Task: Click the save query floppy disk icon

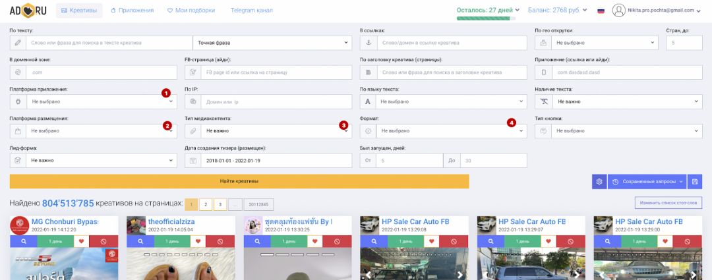Action: click(694, 182)
